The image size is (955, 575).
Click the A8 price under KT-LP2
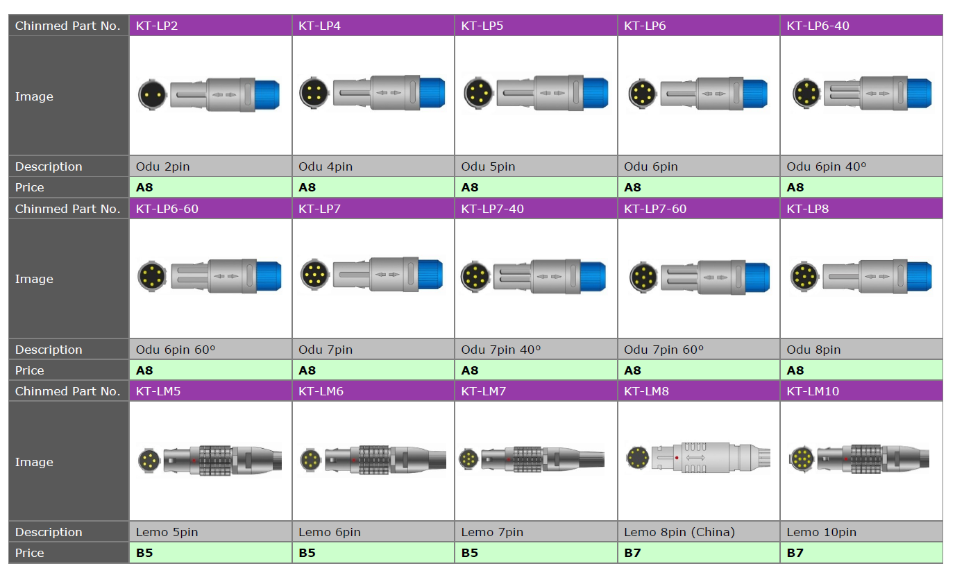pos(144,187)
